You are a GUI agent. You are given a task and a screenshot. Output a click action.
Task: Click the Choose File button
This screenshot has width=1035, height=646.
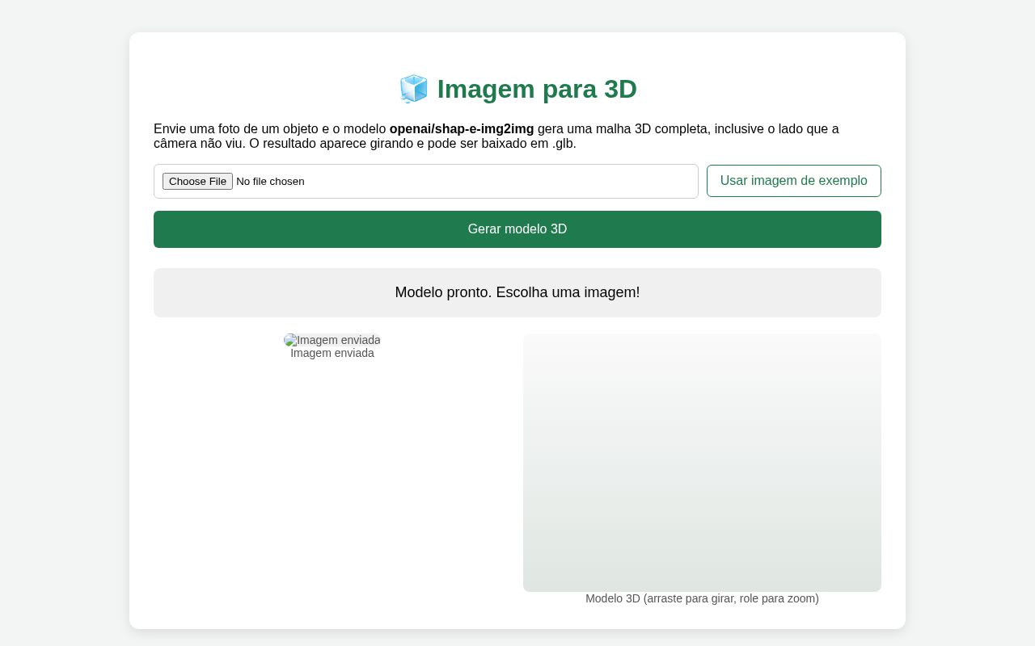coord(197,181)
